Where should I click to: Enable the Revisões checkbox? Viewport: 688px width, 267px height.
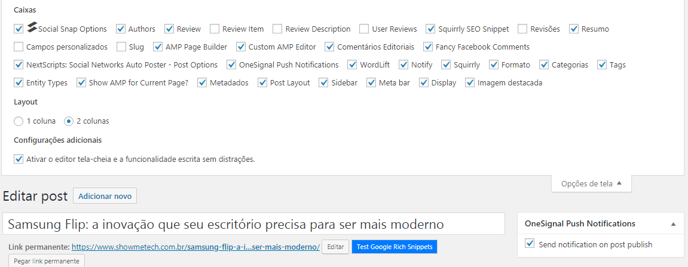pyautogui.click(x=522, y=29)
